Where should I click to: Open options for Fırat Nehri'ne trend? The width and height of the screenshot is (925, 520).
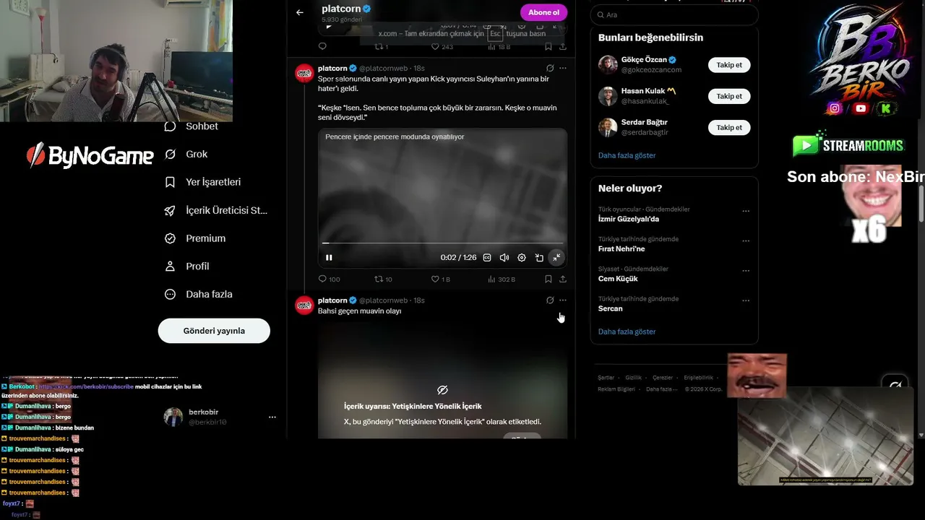coord(746,241)
